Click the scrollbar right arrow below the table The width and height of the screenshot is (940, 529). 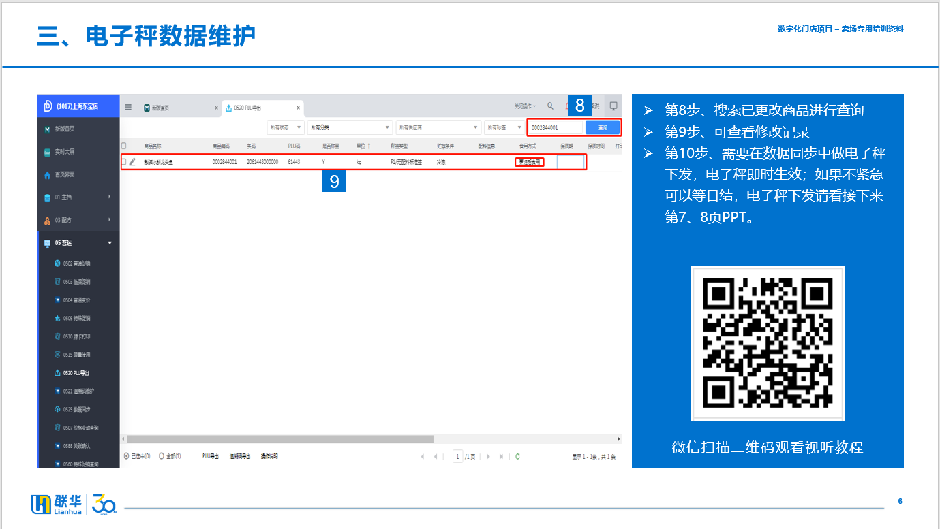[x=619, y=439]
